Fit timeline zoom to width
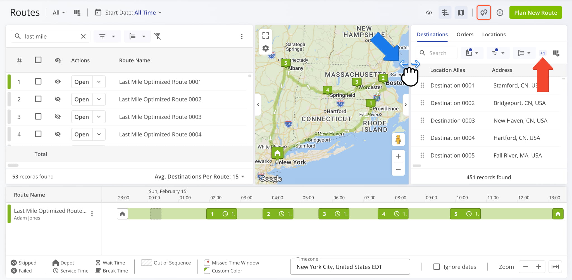The width and height of the screenshot is (572, 280). click(555, 267)
